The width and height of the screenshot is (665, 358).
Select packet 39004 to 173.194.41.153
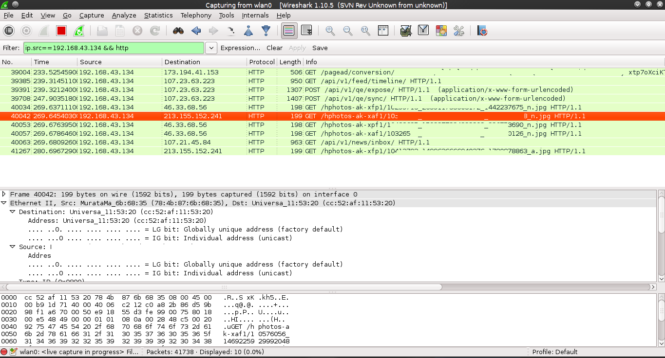click(x=332, y=72)
